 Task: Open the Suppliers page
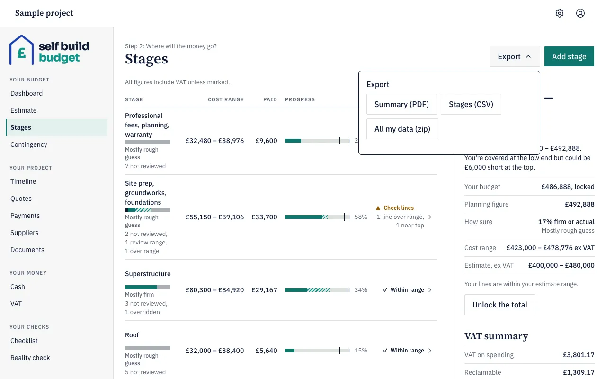tap(57, 233)
